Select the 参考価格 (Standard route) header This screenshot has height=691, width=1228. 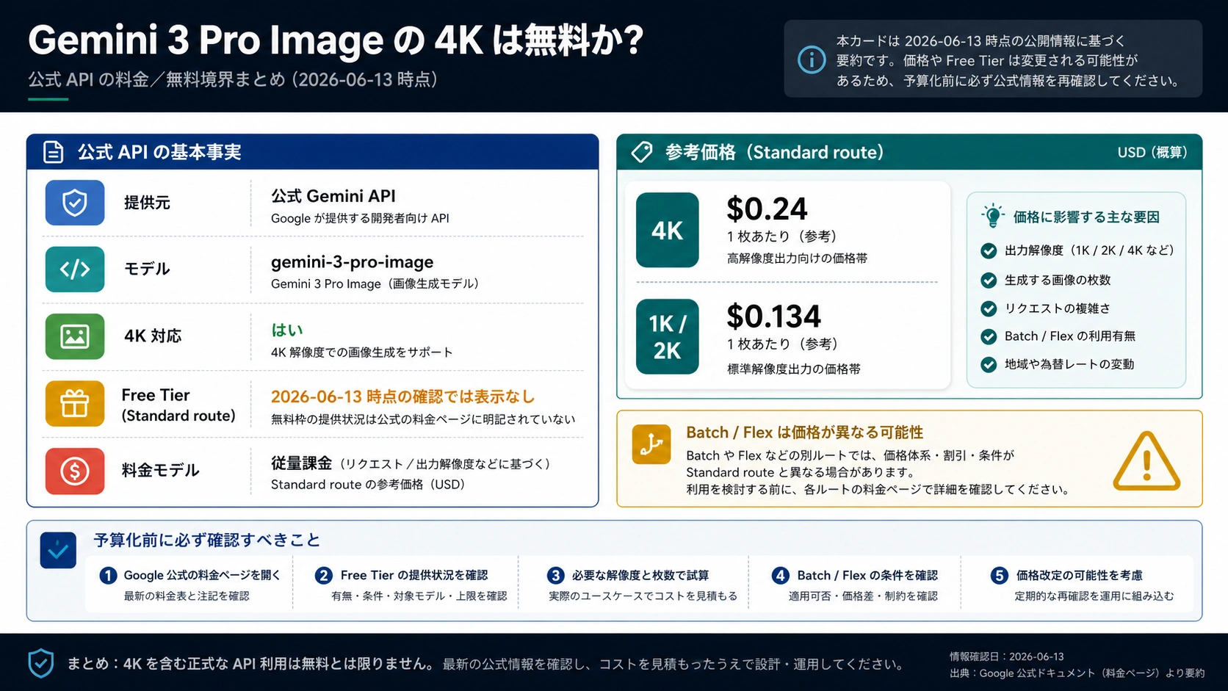[909, 152]
